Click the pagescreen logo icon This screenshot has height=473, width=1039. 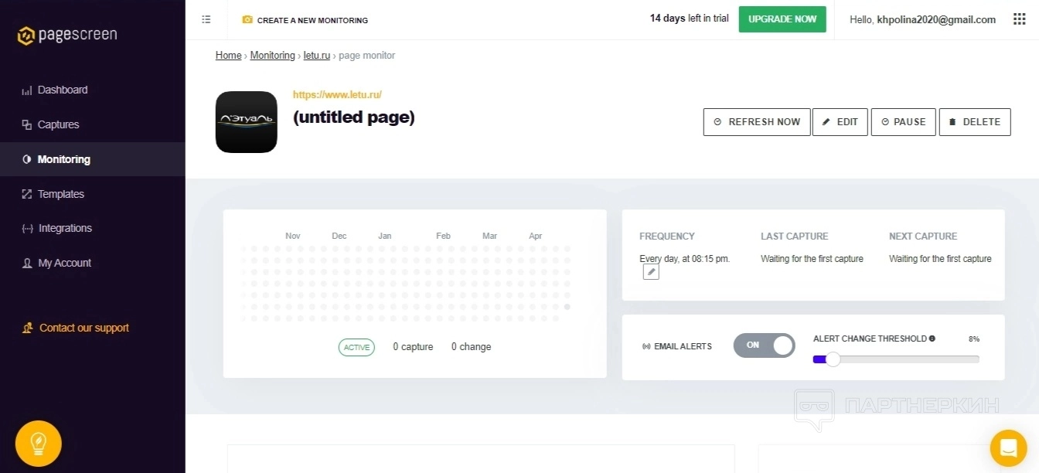coord(26,35)
